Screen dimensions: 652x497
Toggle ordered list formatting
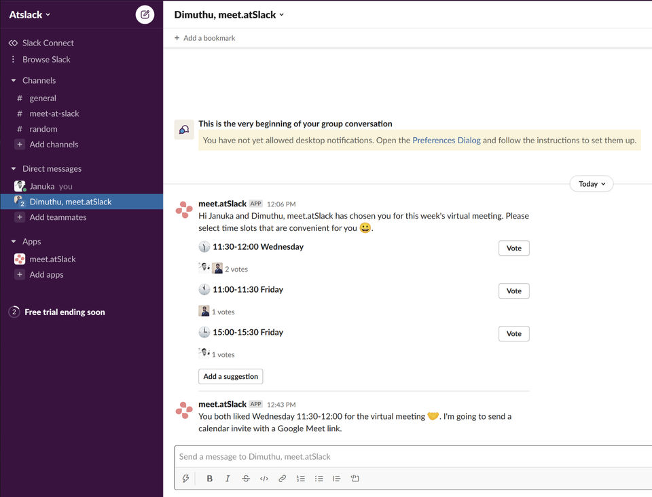coord(301,478)
